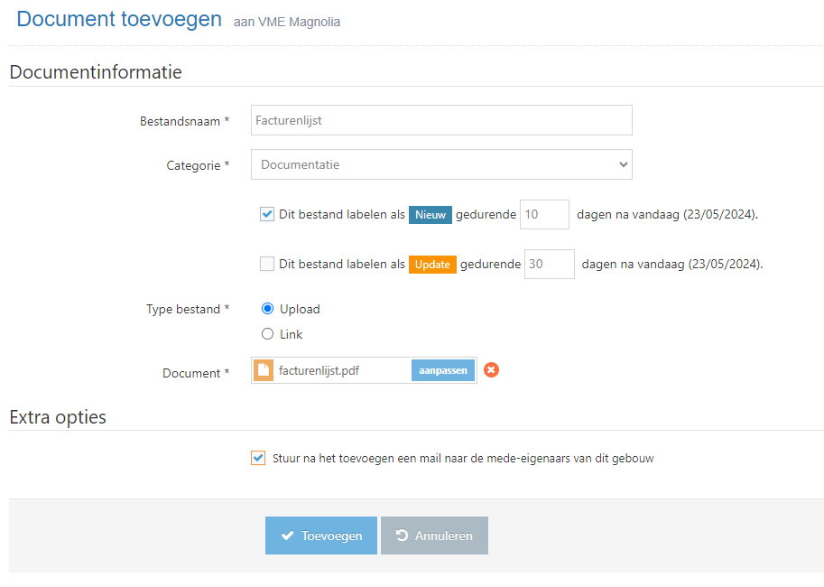Open the Categorie dropdown

click(441, 165)
